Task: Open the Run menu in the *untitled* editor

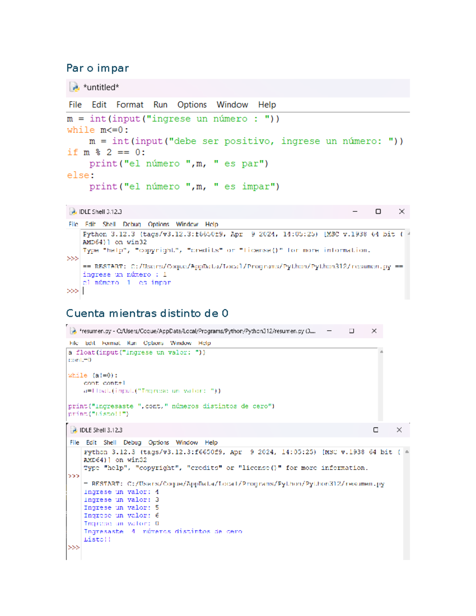Action: point(160,104)
